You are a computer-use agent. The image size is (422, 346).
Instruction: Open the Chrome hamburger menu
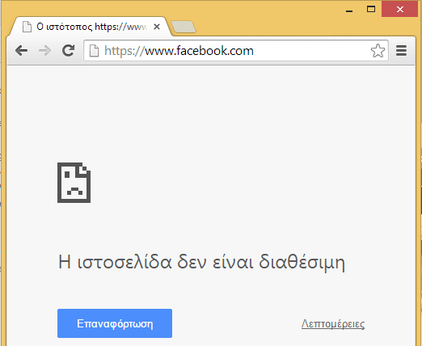pyautogui.click(x=401, y=51)
